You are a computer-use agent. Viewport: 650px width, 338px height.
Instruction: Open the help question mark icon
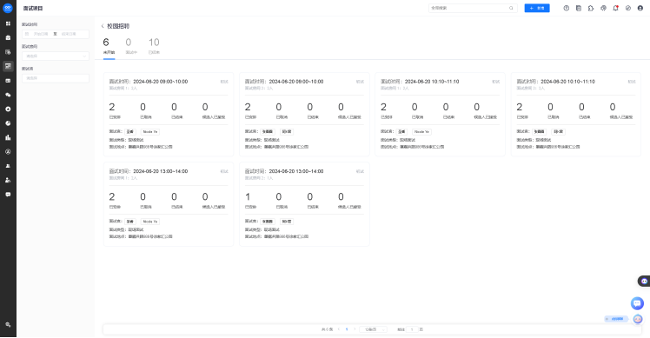pos(567,8)
